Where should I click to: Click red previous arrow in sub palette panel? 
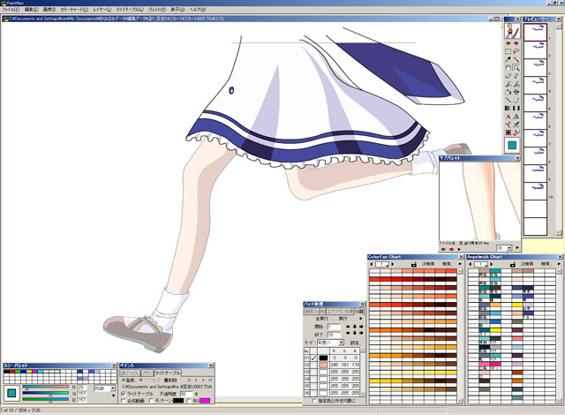(443, 249)
